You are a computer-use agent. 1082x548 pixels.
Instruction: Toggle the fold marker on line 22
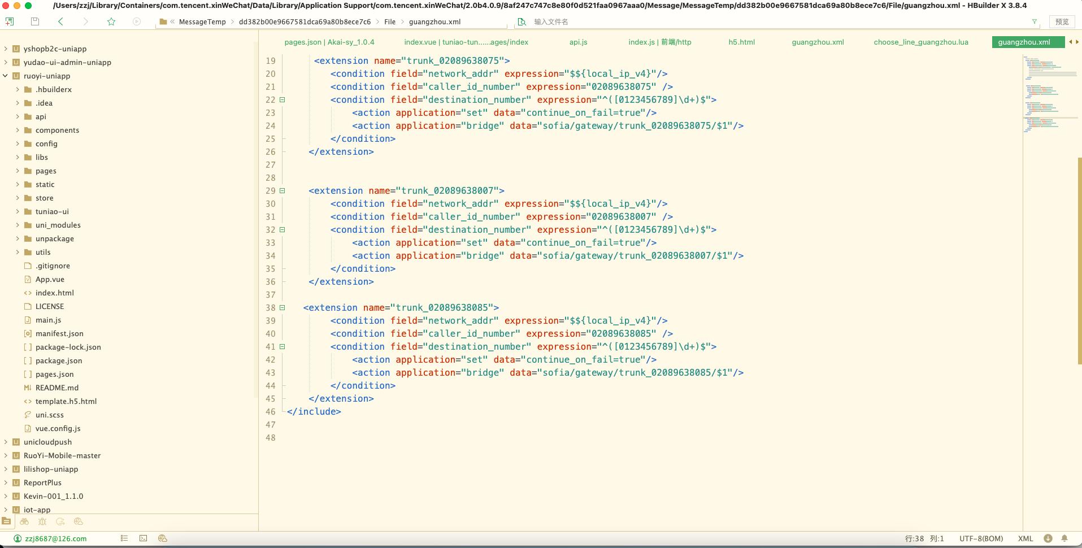click(283, 100)
